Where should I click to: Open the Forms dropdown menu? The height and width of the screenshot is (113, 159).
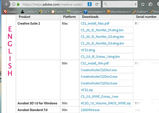click(x=58, y=12)
